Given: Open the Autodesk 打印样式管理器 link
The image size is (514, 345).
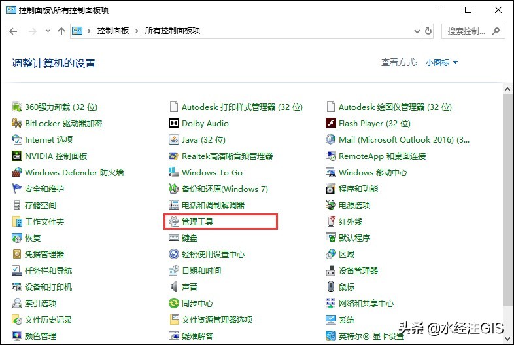Looking at the screenshot, I should (x=242, y=107).
